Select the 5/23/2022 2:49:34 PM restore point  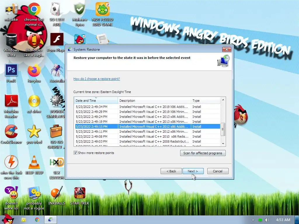tap(147, 107)
